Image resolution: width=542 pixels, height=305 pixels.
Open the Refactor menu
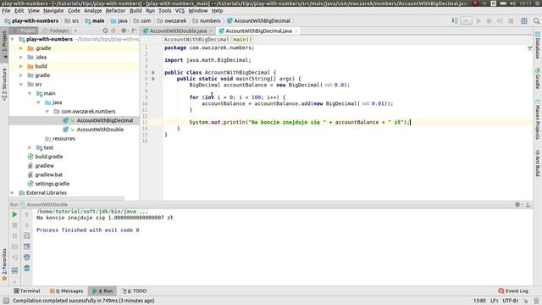(115, 11)
